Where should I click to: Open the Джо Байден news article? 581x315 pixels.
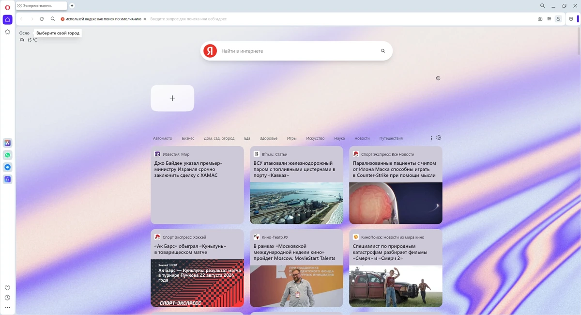tap(197, 185)
